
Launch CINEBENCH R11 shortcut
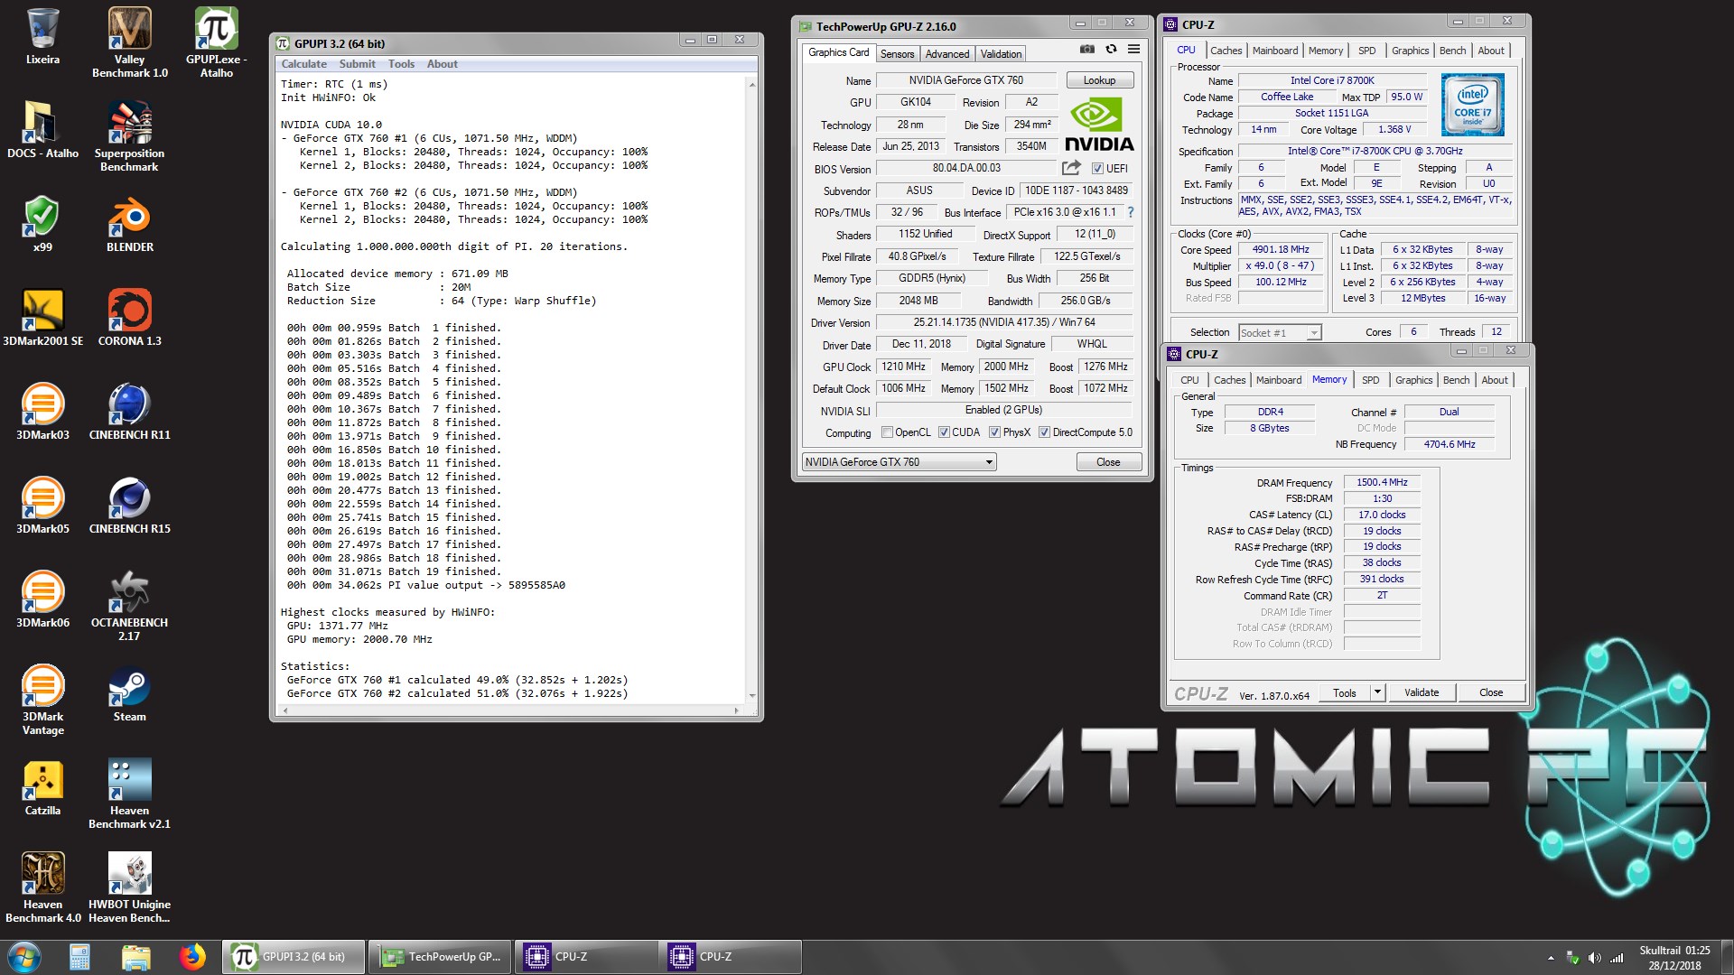coord(129,412)
